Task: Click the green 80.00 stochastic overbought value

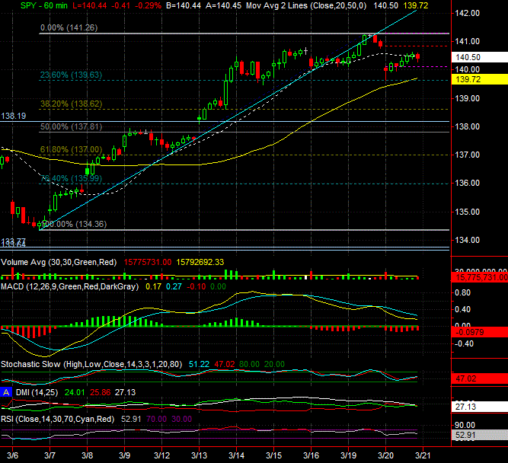Action: (250, 364)
